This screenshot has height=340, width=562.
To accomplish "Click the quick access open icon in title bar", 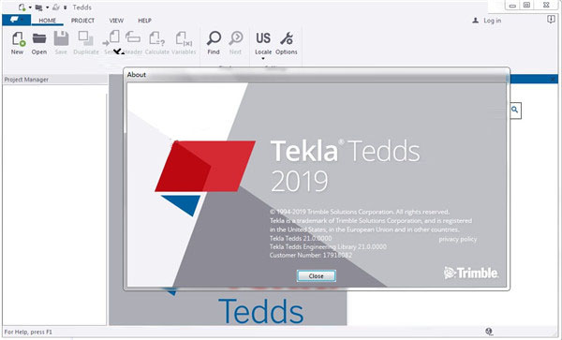I will [38, 7].
